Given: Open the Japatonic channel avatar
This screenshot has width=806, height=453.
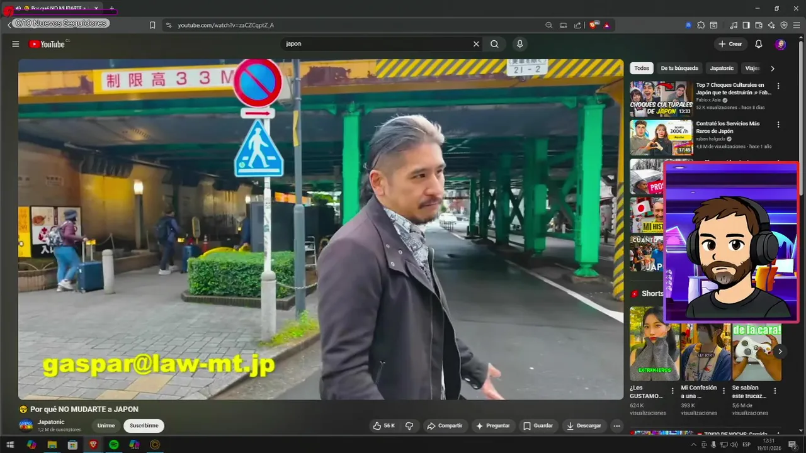Looking at the screenshot, I should click(26, 425).
